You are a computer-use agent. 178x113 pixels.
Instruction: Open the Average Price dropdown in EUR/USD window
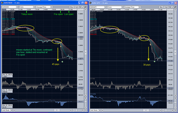tap(44, 7)
